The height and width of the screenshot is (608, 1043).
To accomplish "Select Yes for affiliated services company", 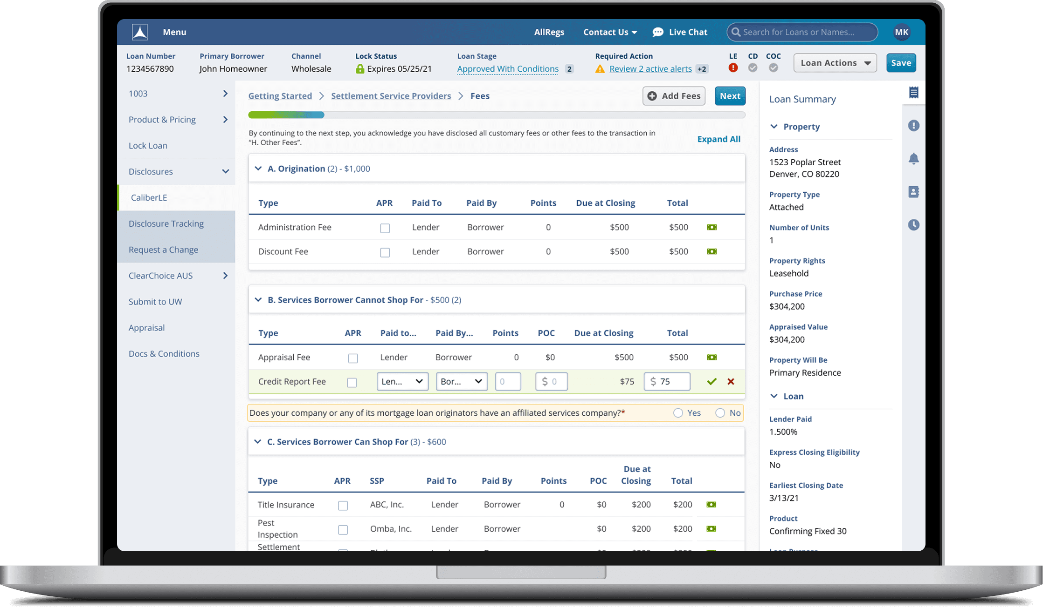I will pos(678,413).
